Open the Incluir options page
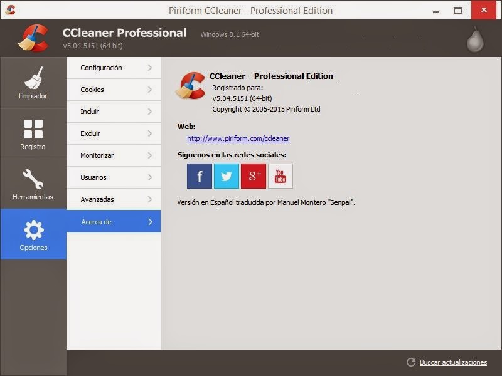The height and width of the screenshot is (376, 502). coord(114,112)
